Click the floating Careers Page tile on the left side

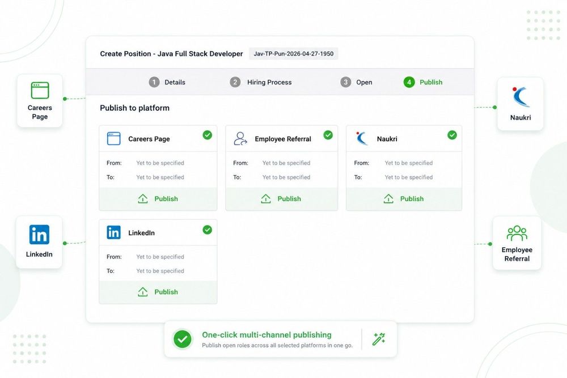pos(40,101)
